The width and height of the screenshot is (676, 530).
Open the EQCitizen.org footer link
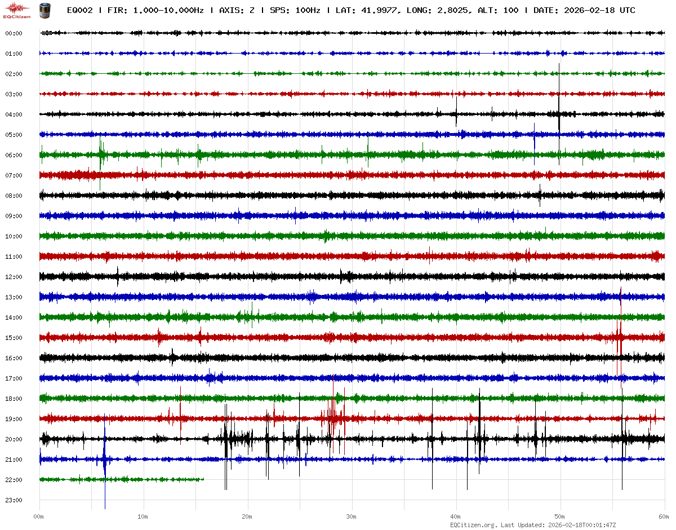473,525
